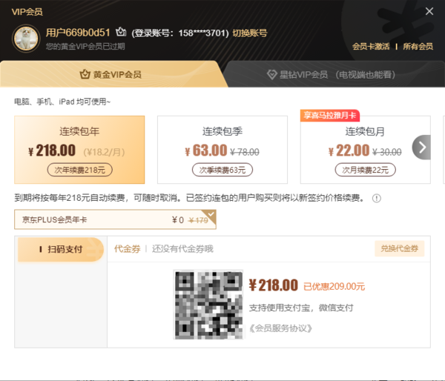The image size is (445, 381).
Task: Open the 所有会员 link
Action: 418,47
